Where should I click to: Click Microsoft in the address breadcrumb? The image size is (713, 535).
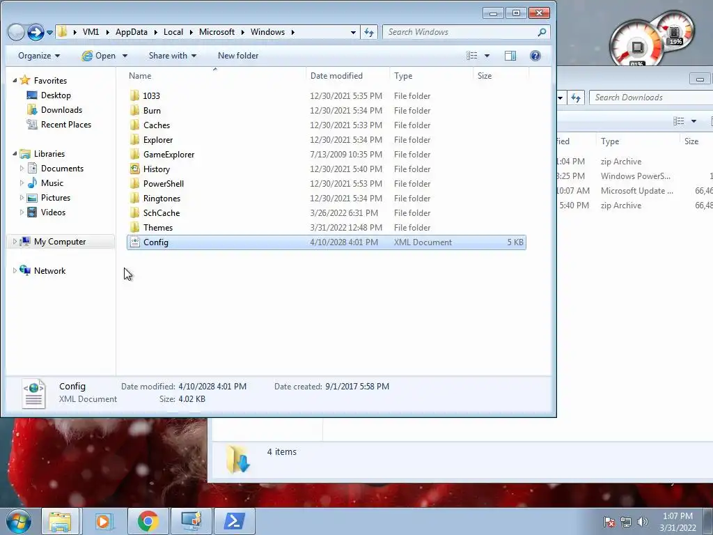217,32
